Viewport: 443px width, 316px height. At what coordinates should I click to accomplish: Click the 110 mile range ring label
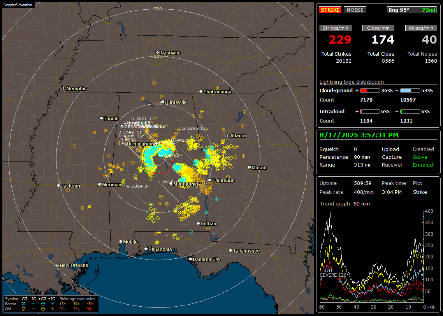[158, 104]
